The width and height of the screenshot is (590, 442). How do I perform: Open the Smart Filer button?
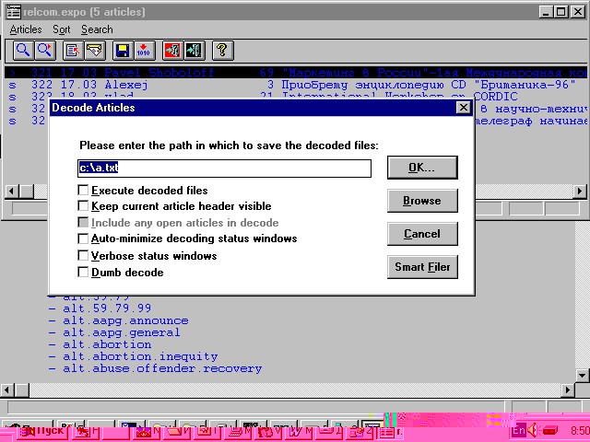(422, 267)
